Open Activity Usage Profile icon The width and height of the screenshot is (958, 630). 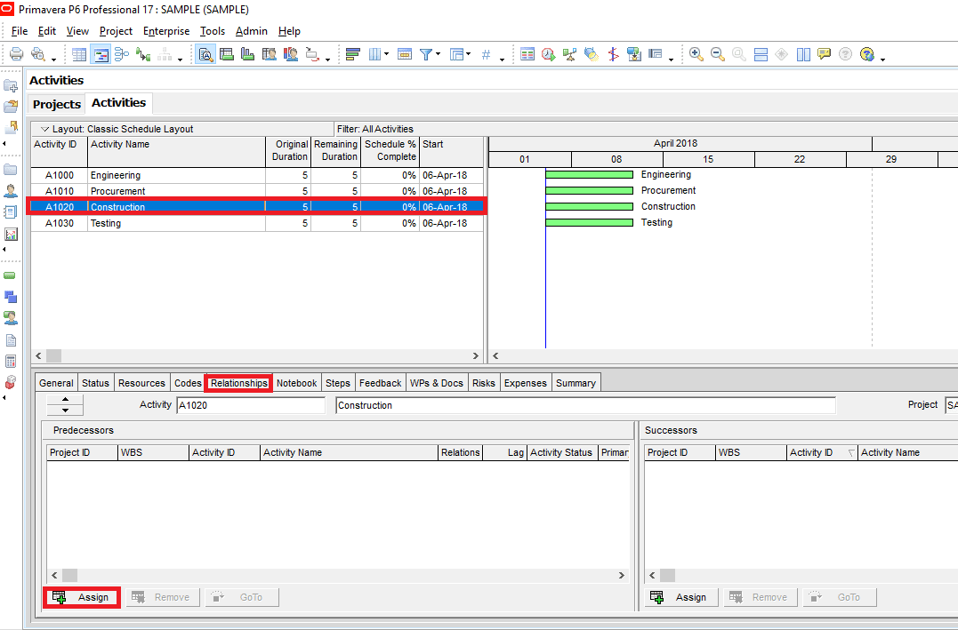click(x=247, y=54)
